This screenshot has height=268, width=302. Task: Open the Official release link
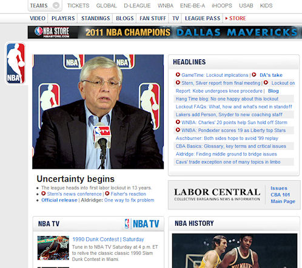59,200
